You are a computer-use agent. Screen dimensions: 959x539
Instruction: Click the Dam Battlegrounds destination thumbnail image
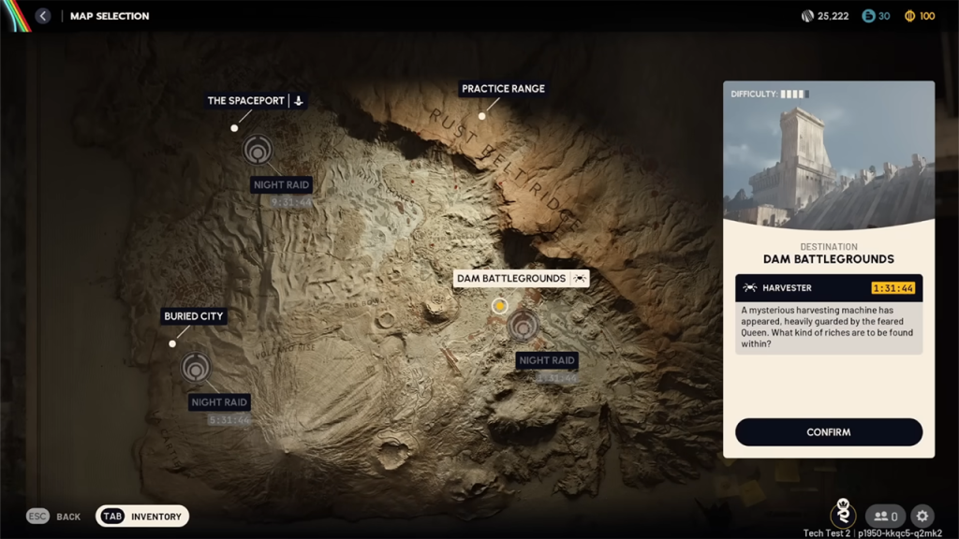click(x=829, y=154)
